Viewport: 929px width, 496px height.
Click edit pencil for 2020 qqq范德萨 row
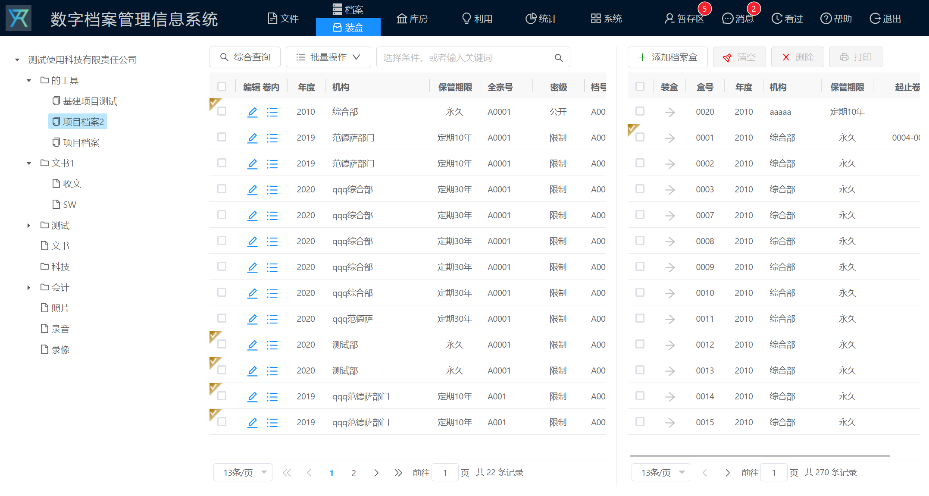pyautogui.click(x=252, y=319)
